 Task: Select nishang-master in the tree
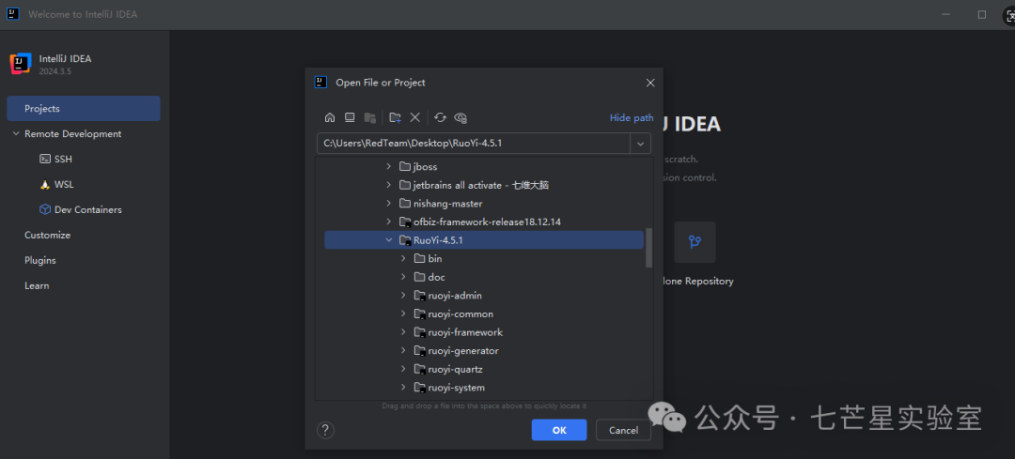[484, 204]
